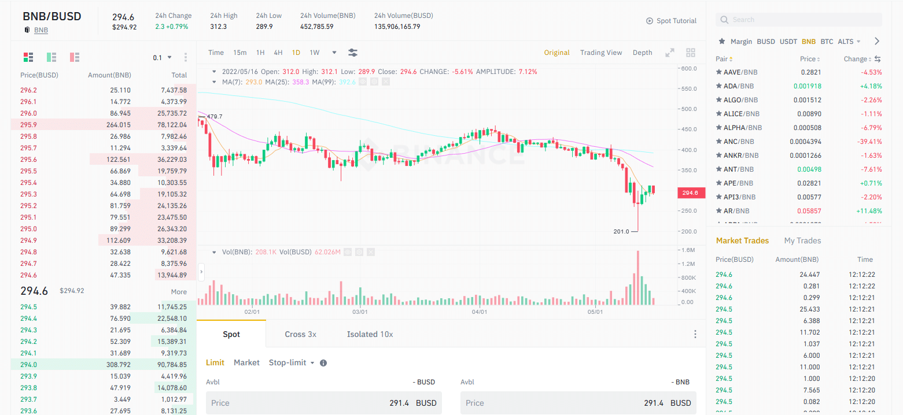Open trade panel three-dot options menu
Screen dimensions: 903x415
click(x=695, y=334)
